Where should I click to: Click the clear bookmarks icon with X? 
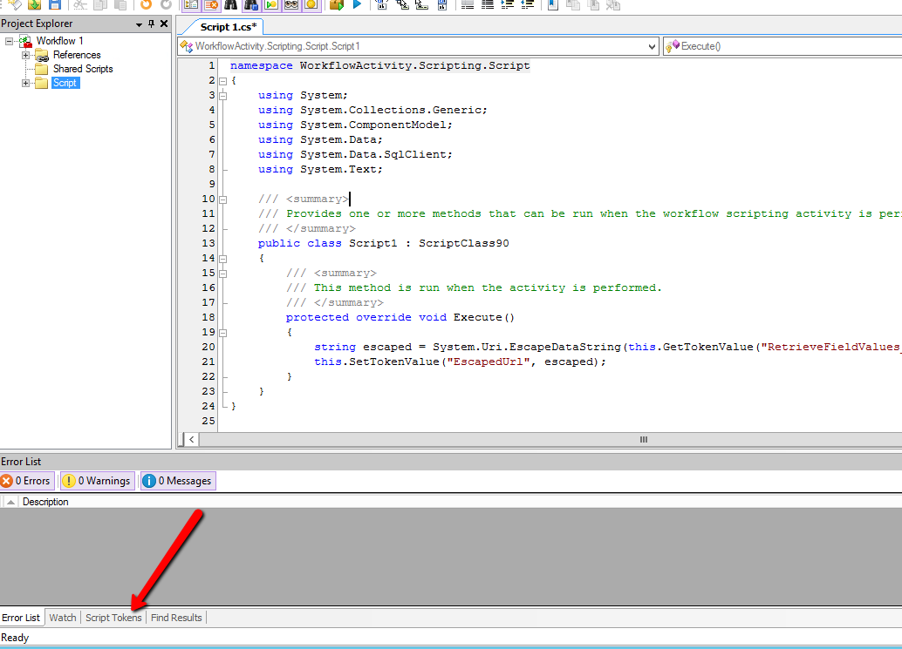coord(613,4)
